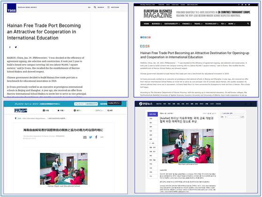Expand the Business dropdown menu
262x197 pixels.
[x=157, y=24]
